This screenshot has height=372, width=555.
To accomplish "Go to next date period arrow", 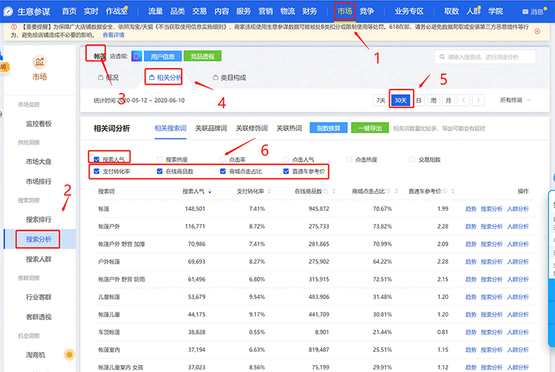I will (478, 100).
